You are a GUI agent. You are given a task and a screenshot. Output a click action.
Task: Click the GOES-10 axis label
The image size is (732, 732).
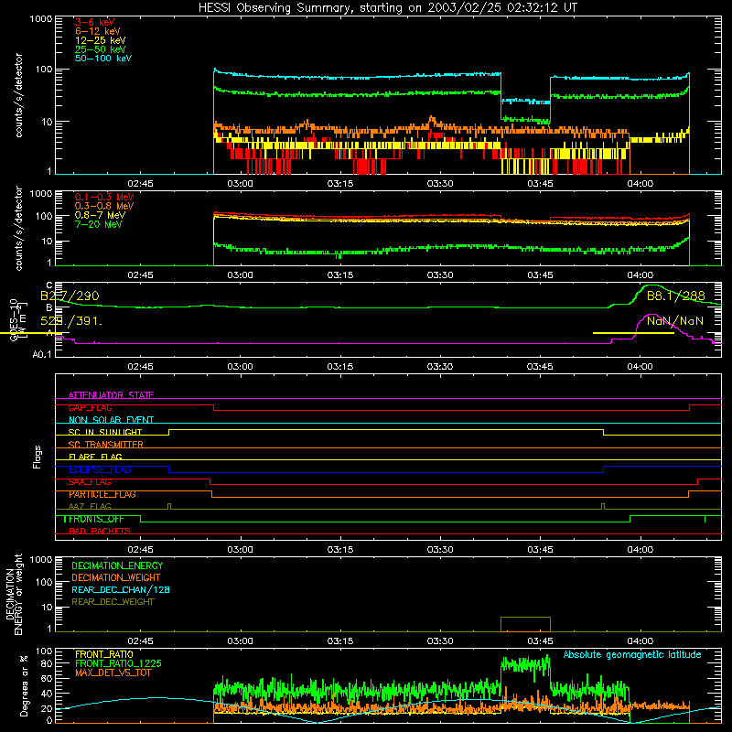pos(14,319)
